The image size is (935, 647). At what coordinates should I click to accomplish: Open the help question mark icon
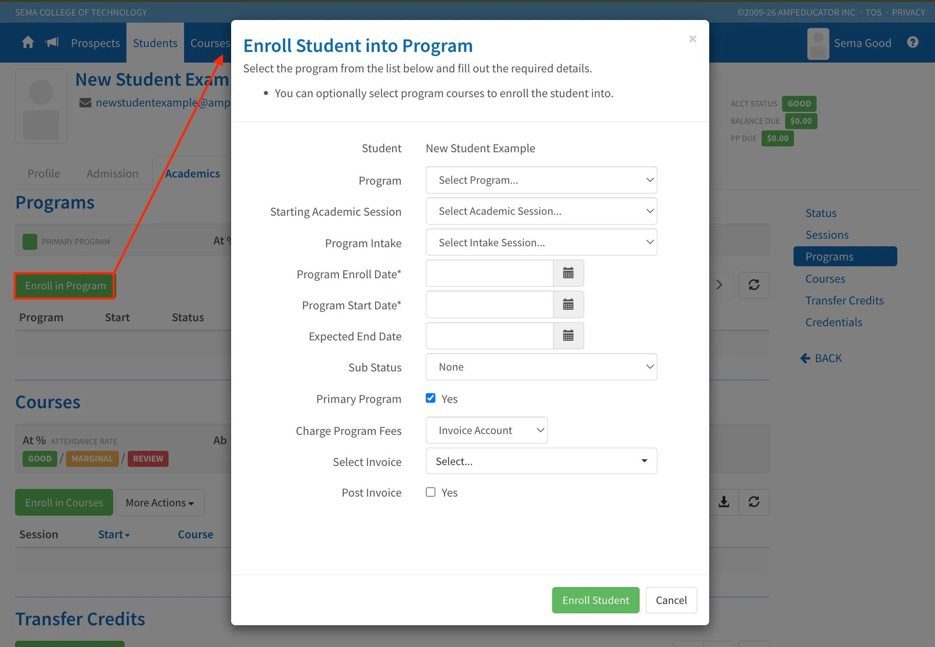click(x=912, y=43)
